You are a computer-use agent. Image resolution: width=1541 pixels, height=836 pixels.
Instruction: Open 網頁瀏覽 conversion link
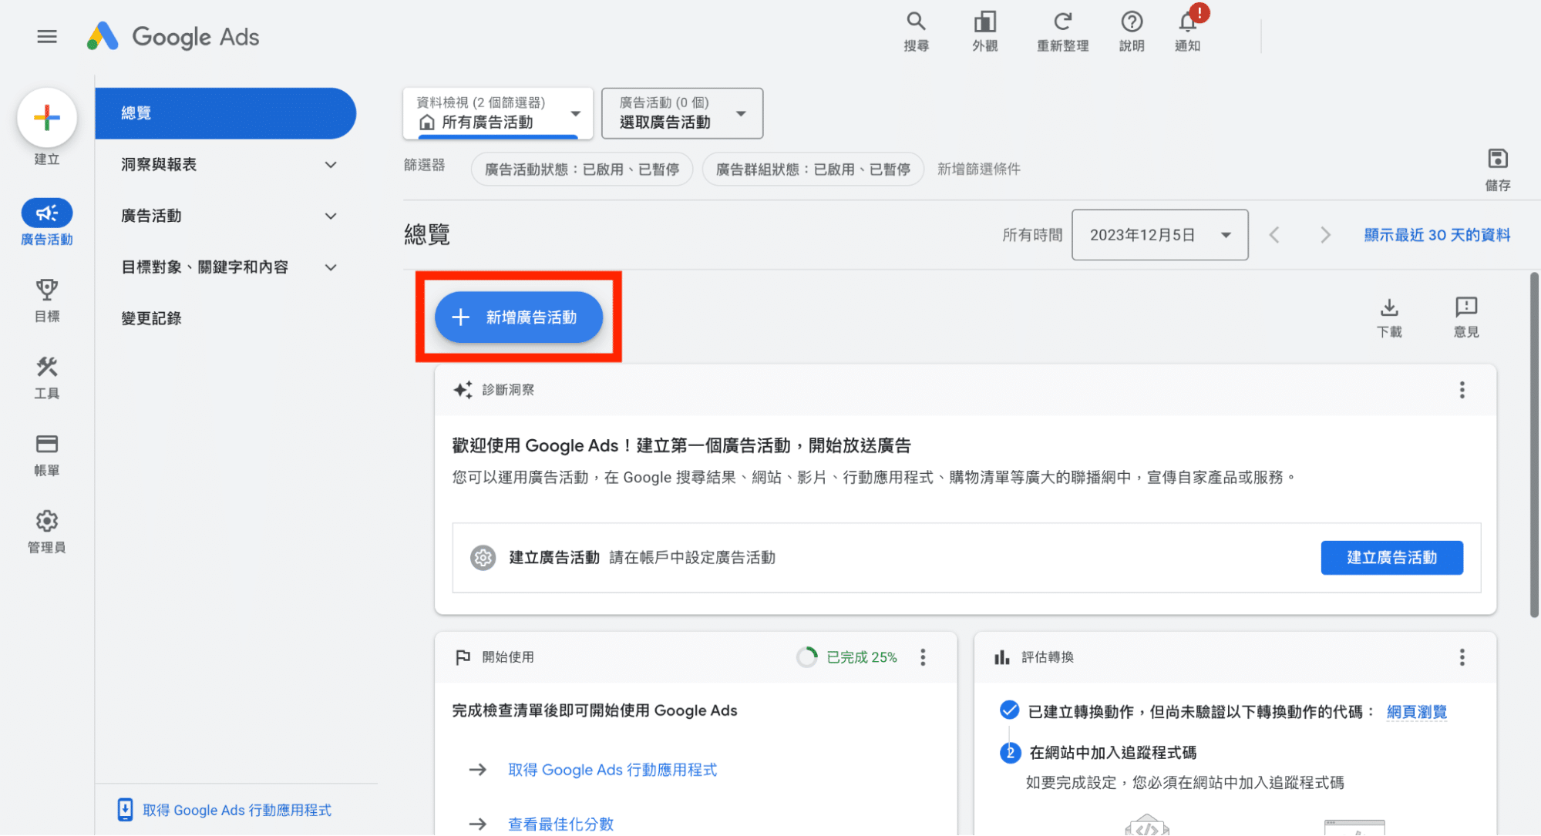pos(1417,712)
